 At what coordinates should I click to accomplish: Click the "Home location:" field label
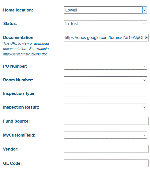[18, 10]
